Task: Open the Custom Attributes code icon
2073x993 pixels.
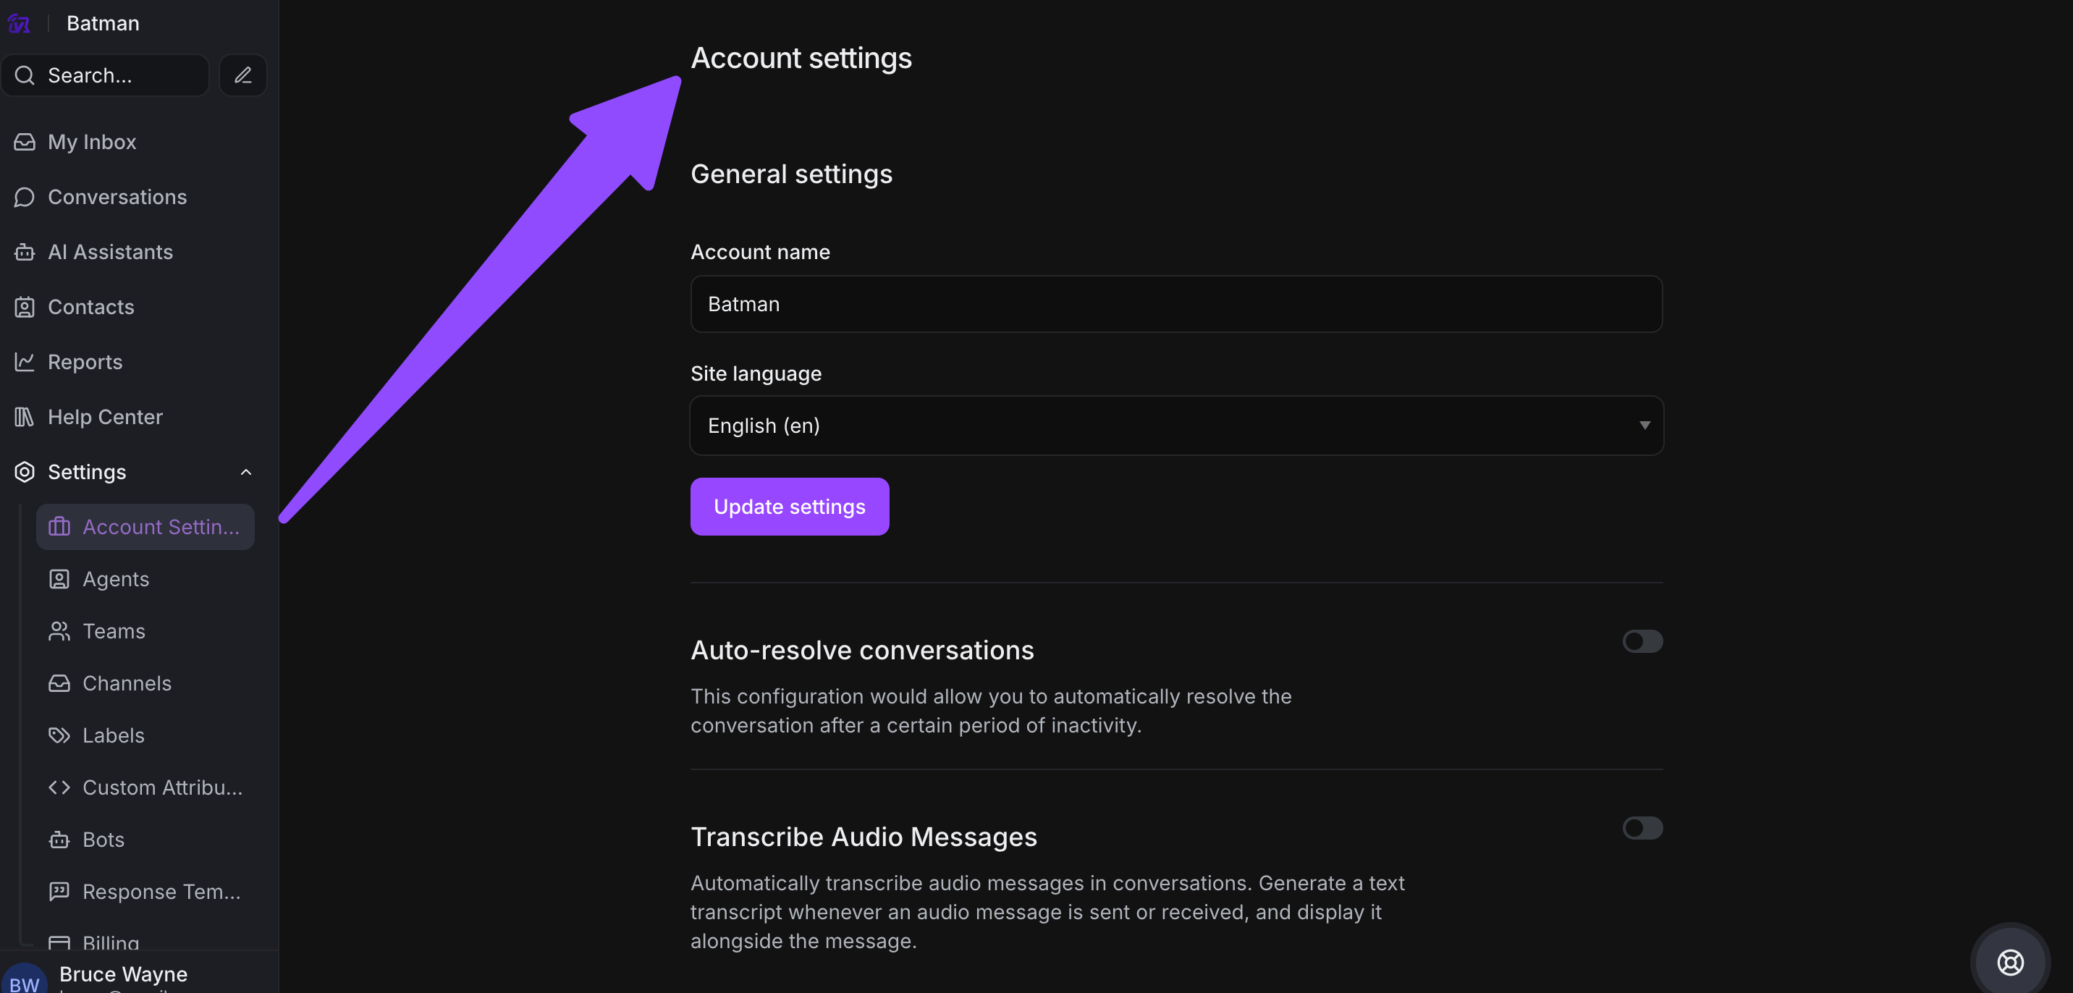Action: [x=59, y=787]
